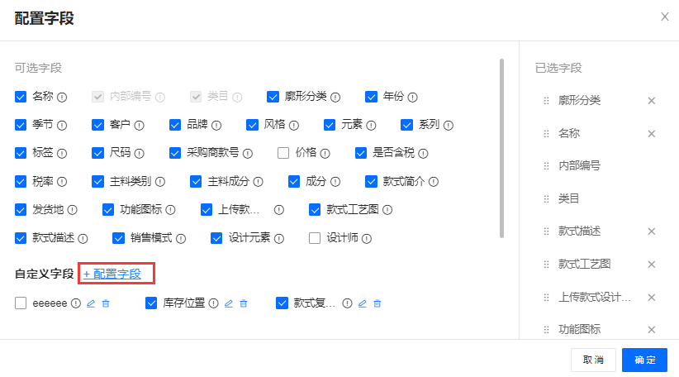Viewport: 679px width, 377px height.
Task: Tick the eeeeee custom field checkbox
Action: [x=21, y=303]
